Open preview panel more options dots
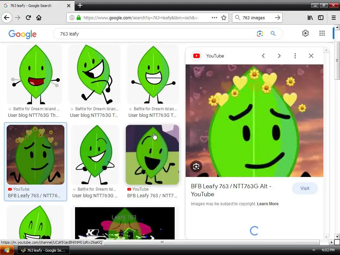 pos(295,56)
